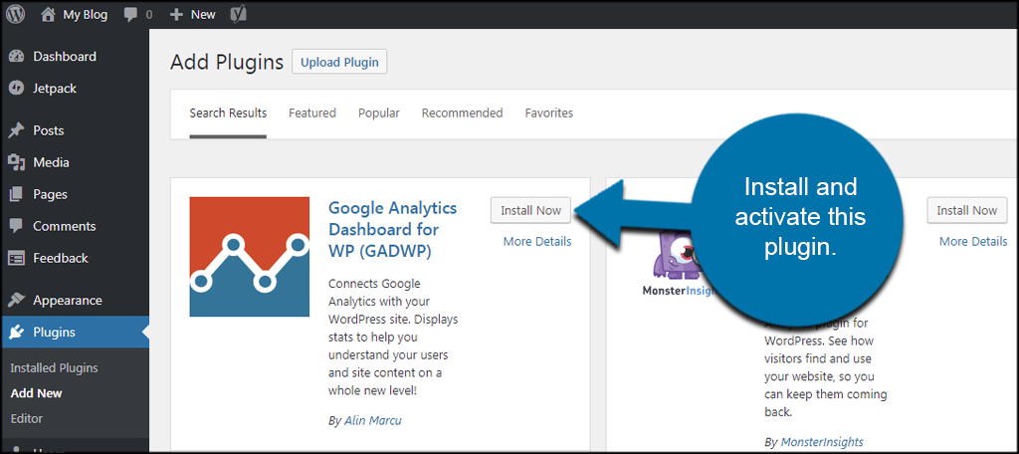Open the GADWP plugin thumbnail

(250, 257)
